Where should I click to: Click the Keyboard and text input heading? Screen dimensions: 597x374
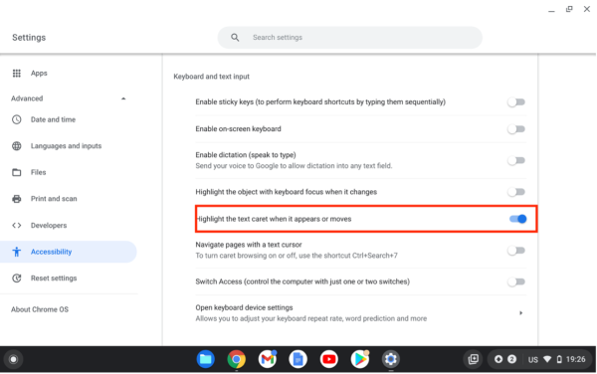pyautogui.click(x=211, y=77)
